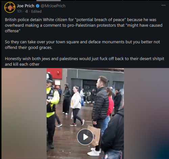Play the embedded video
This screenshot has height=159, width=169.
click(x=85, y=137)
